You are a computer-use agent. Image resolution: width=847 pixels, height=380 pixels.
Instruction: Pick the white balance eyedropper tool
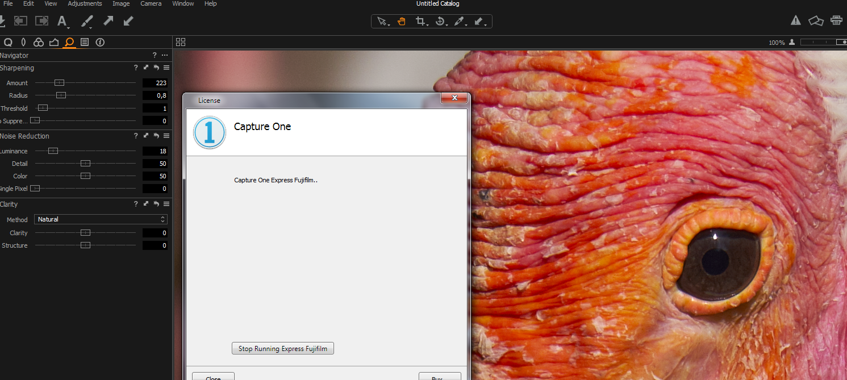pos(459,22)
